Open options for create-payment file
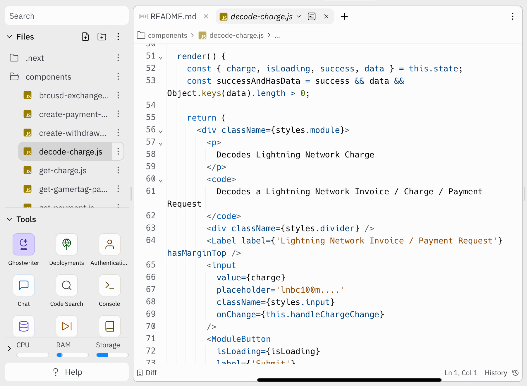Image resolution: width=527 pixels, height=386 pixels. point(118,114)
